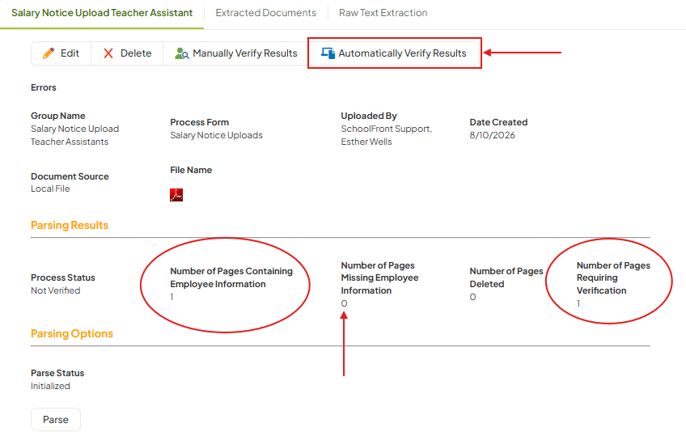Click the 'Number of Pages Deleted' label

pyautogui.click(x=506, y=277)
